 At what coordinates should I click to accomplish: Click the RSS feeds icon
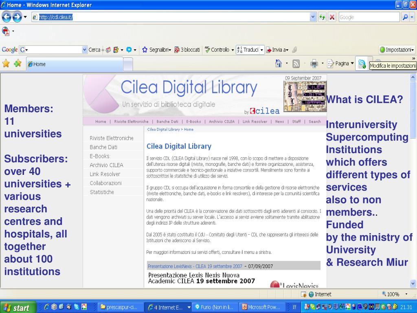[x=296, y=64]
